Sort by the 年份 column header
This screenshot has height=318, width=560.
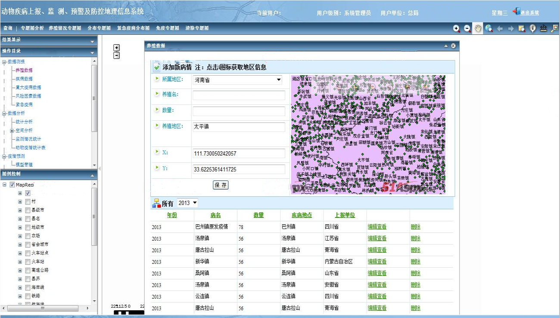[x=172, y=215]
